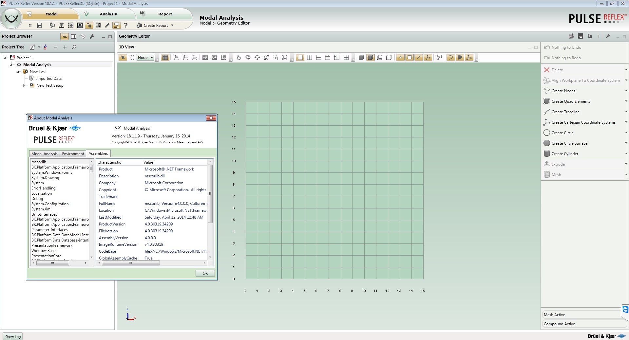The width and height of the screenshot is (629, 340).
Task: Select System.Drawing in assemblies list
Action: click(45, 178)
